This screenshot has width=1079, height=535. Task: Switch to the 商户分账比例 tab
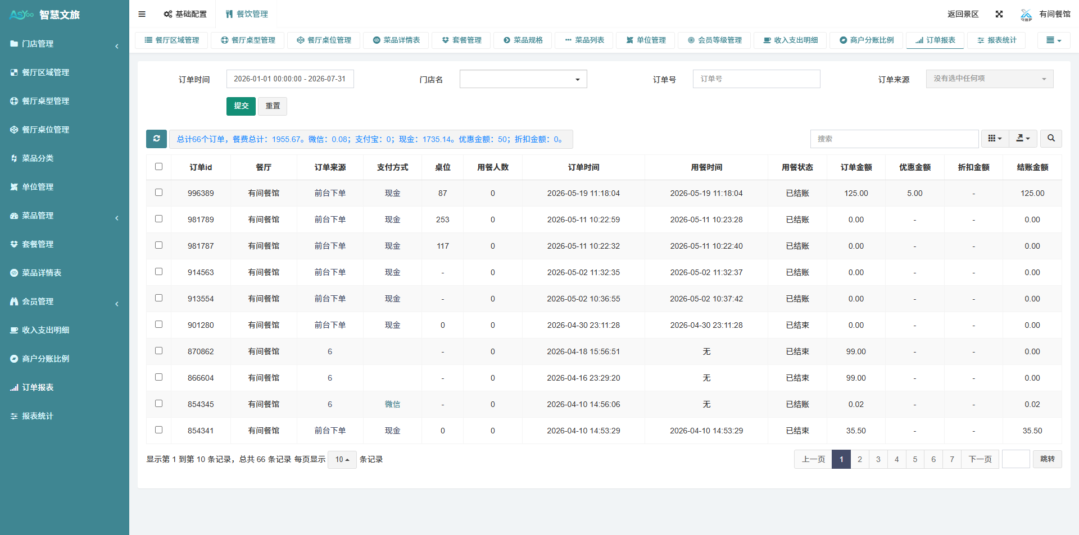click(x=866, y=40)
